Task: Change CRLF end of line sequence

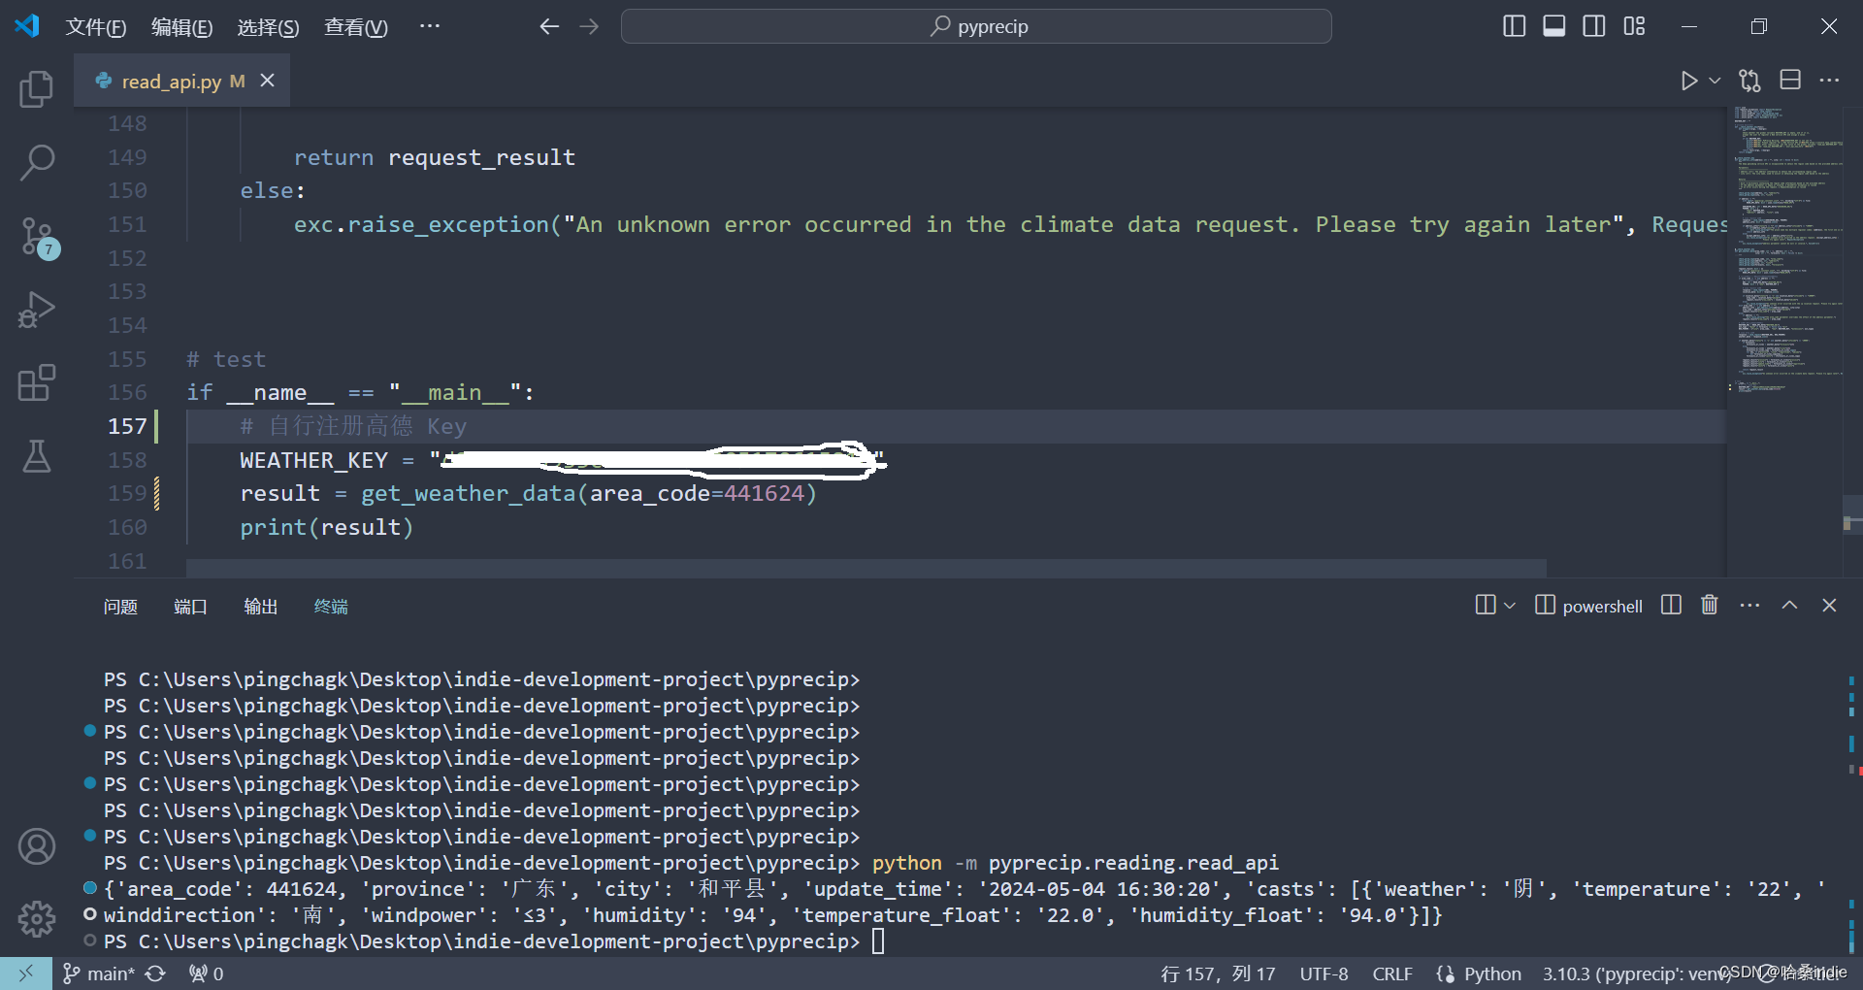Action: pos(1392,973)
